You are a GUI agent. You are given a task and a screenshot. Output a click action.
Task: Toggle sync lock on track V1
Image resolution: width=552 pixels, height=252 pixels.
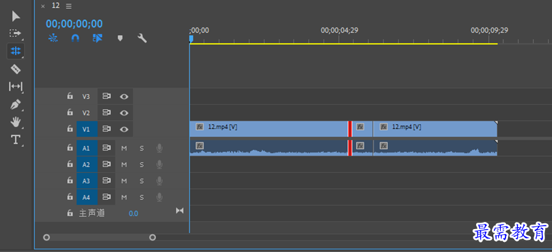tap(107, 129)
